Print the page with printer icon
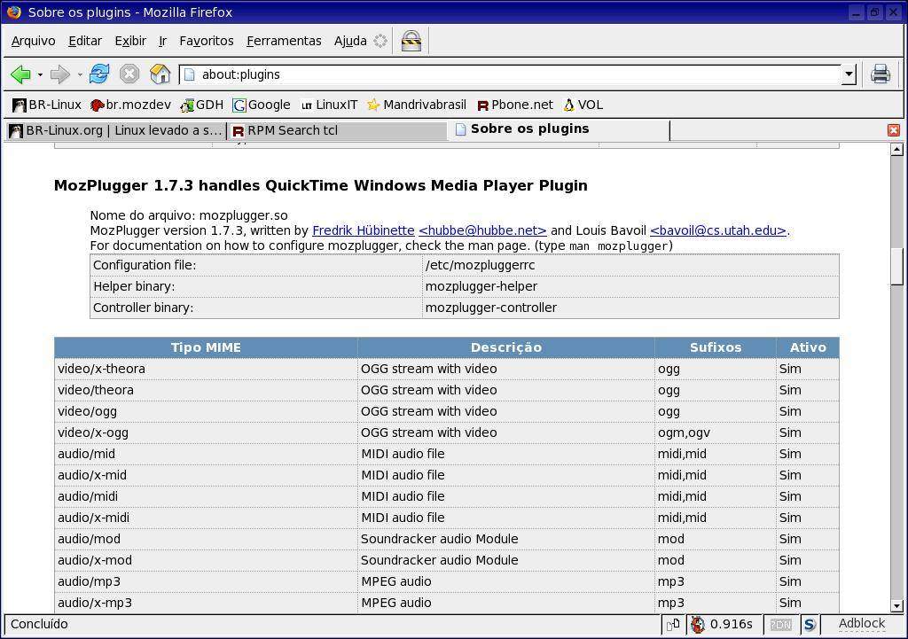 [x=881, y=74]
